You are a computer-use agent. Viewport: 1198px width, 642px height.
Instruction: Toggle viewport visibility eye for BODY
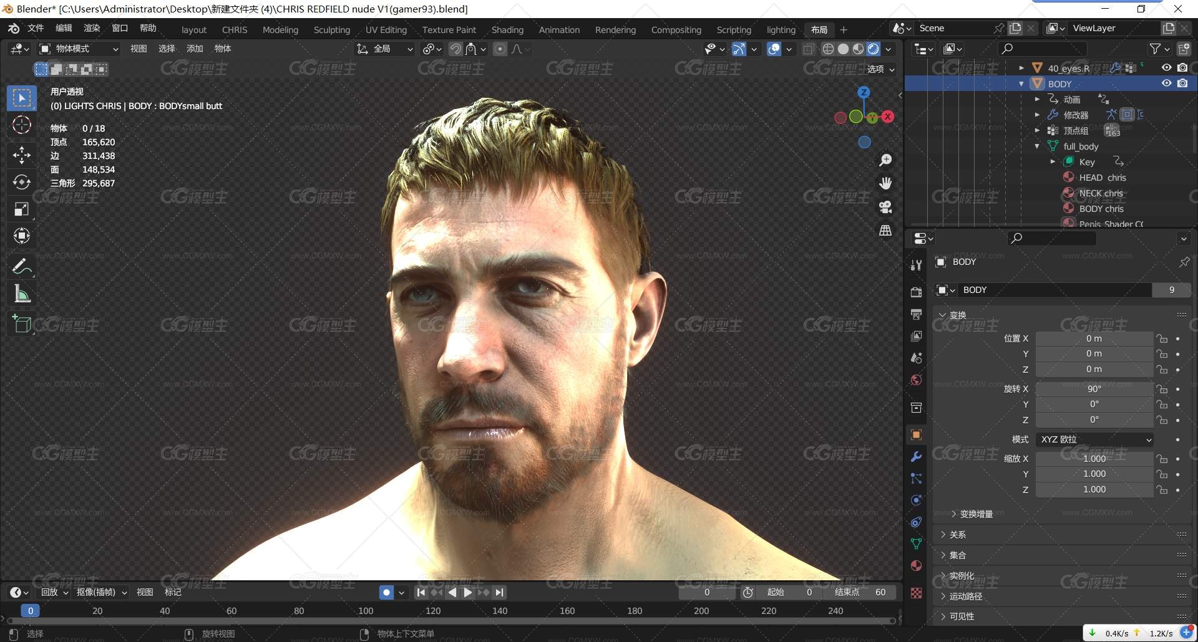point(1166,84)
